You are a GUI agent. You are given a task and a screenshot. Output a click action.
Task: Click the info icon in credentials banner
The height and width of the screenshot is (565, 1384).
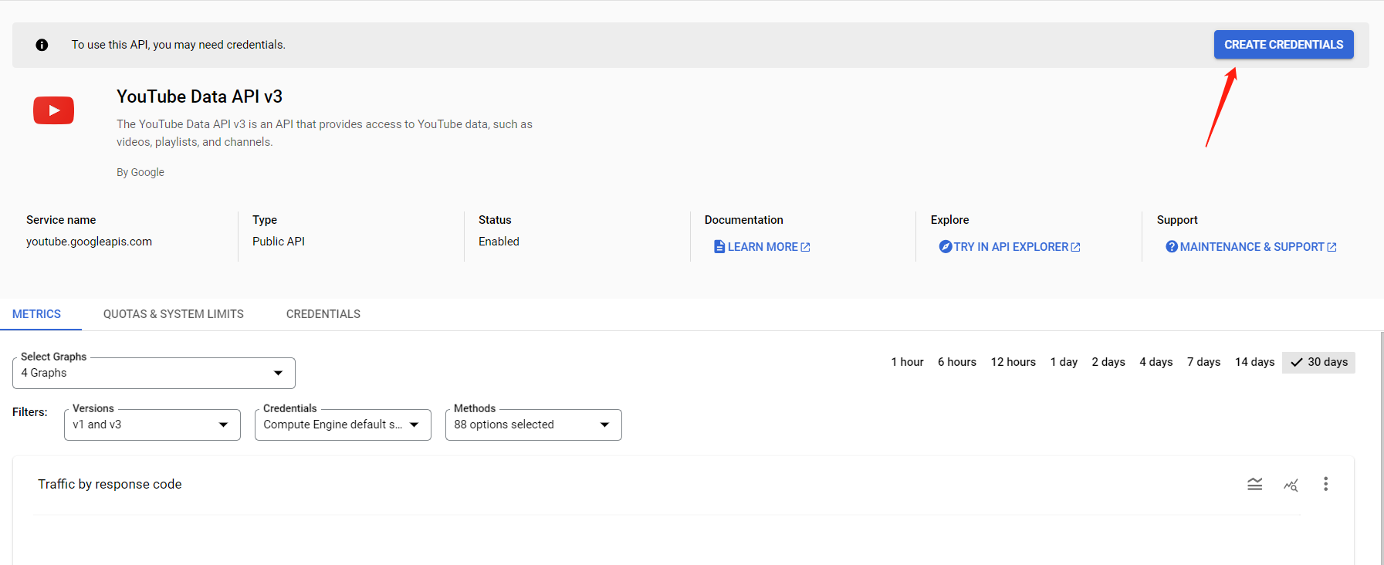pos(42,45)
